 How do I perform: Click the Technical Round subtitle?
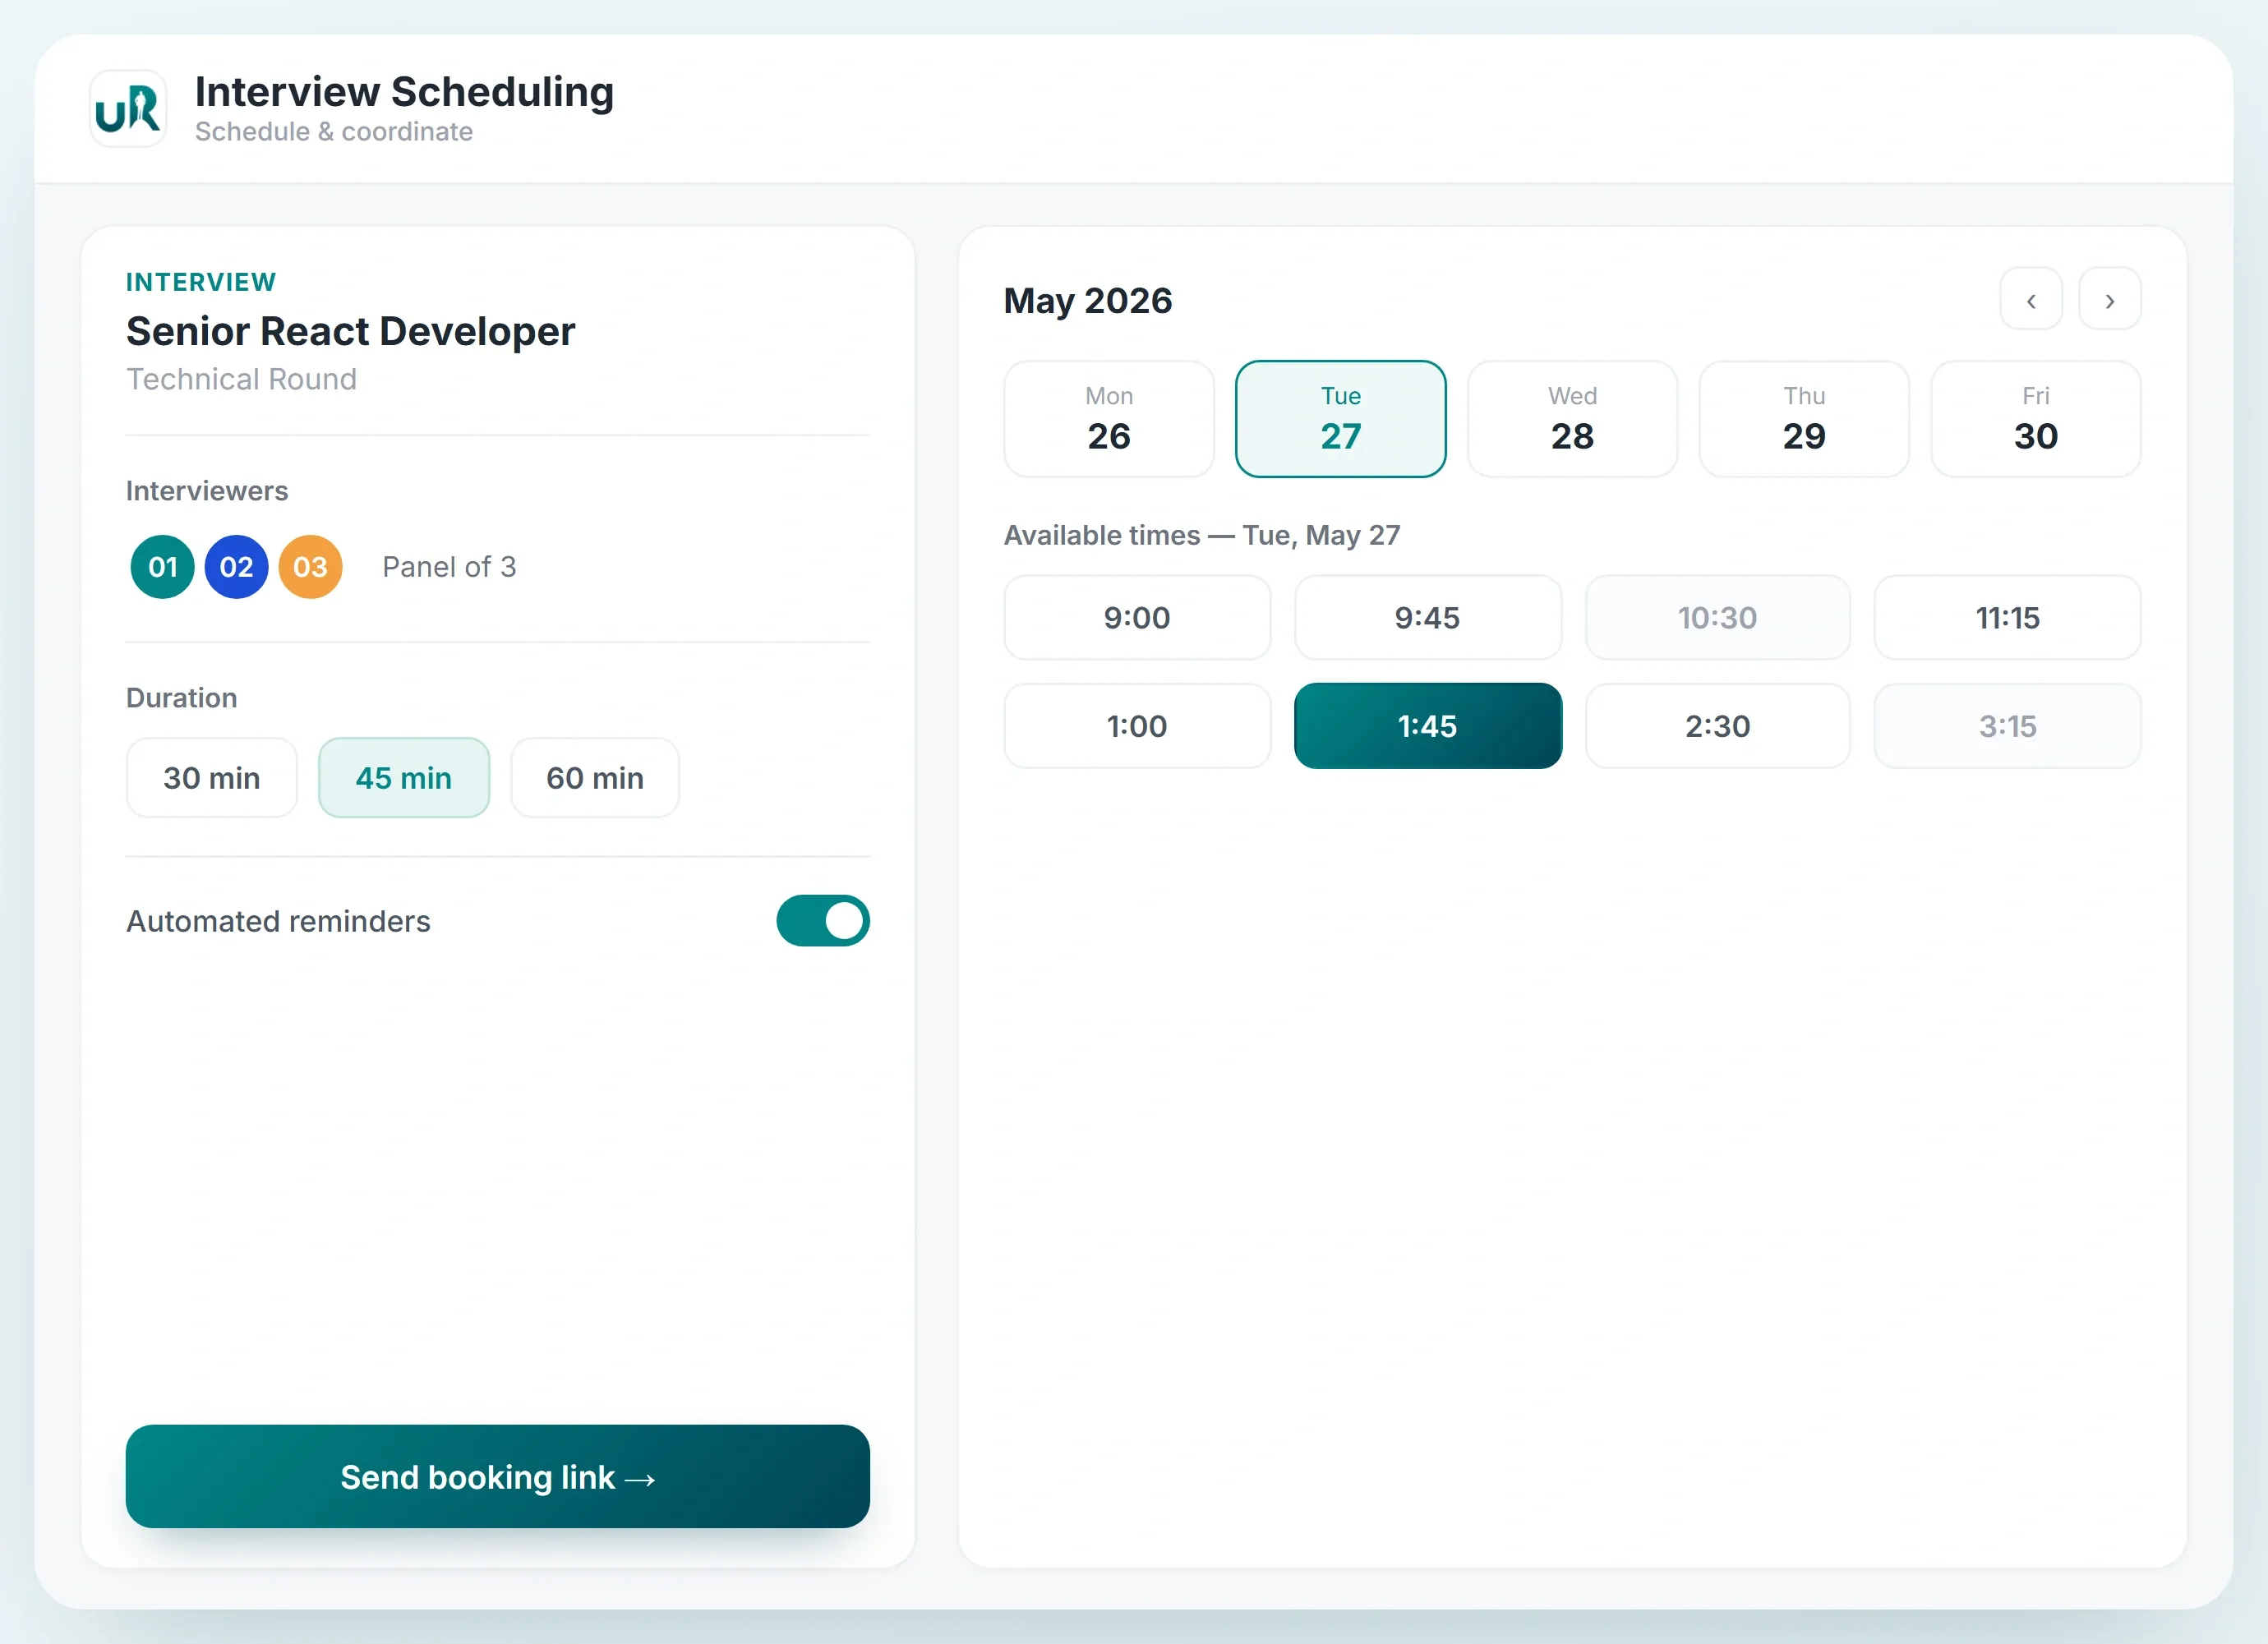(x=242, y=379)
